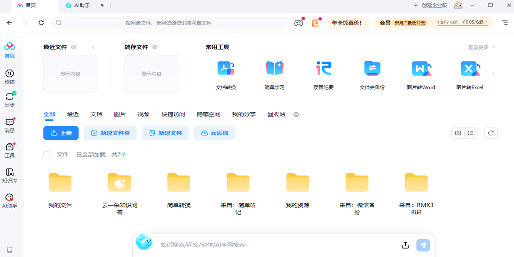
Task: Open the hamburger menu at top right
Action: (x=504, y=23)
